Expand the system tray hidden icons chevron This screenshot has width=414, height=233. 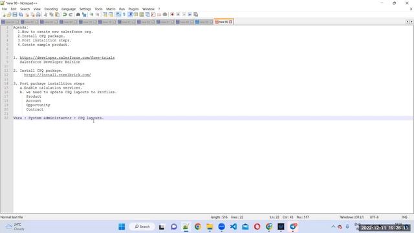(333, 227)
